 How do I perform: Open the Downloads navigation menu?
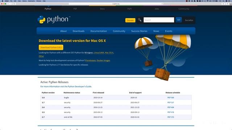click(79, 31)
